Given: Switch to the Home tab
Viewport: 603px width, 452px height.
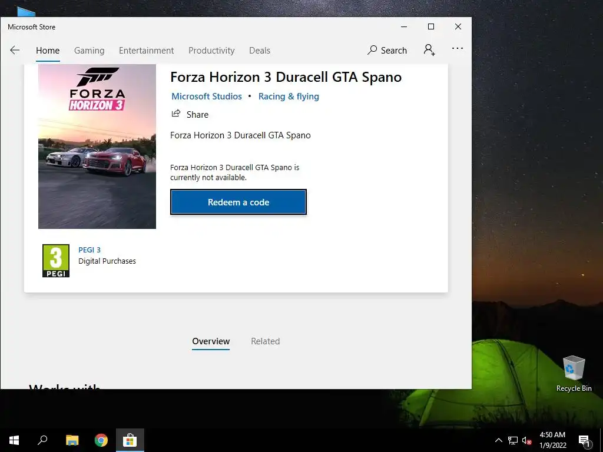Looking at the screenshot, I should point(48,51).
